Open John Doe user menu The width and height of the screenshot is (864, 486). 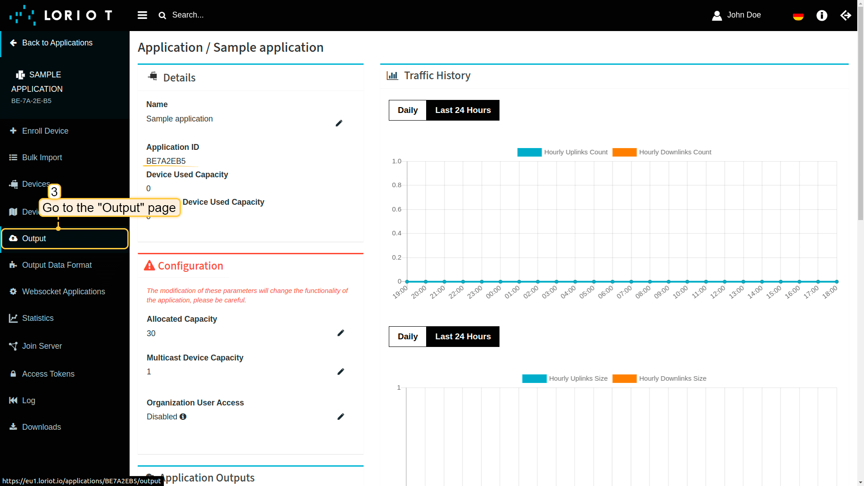[737, 15]
